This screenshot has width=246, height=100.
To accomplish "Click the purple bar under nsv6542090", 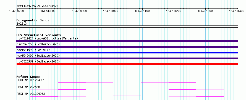I will [x=127, y=58].
